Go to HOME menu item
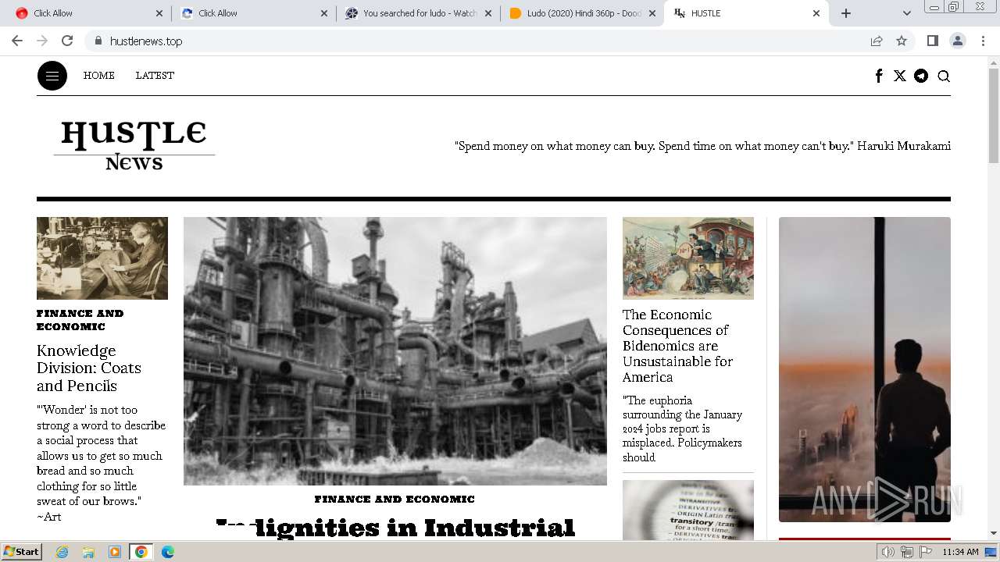The image size is (1000, 562). coord(99,76)
